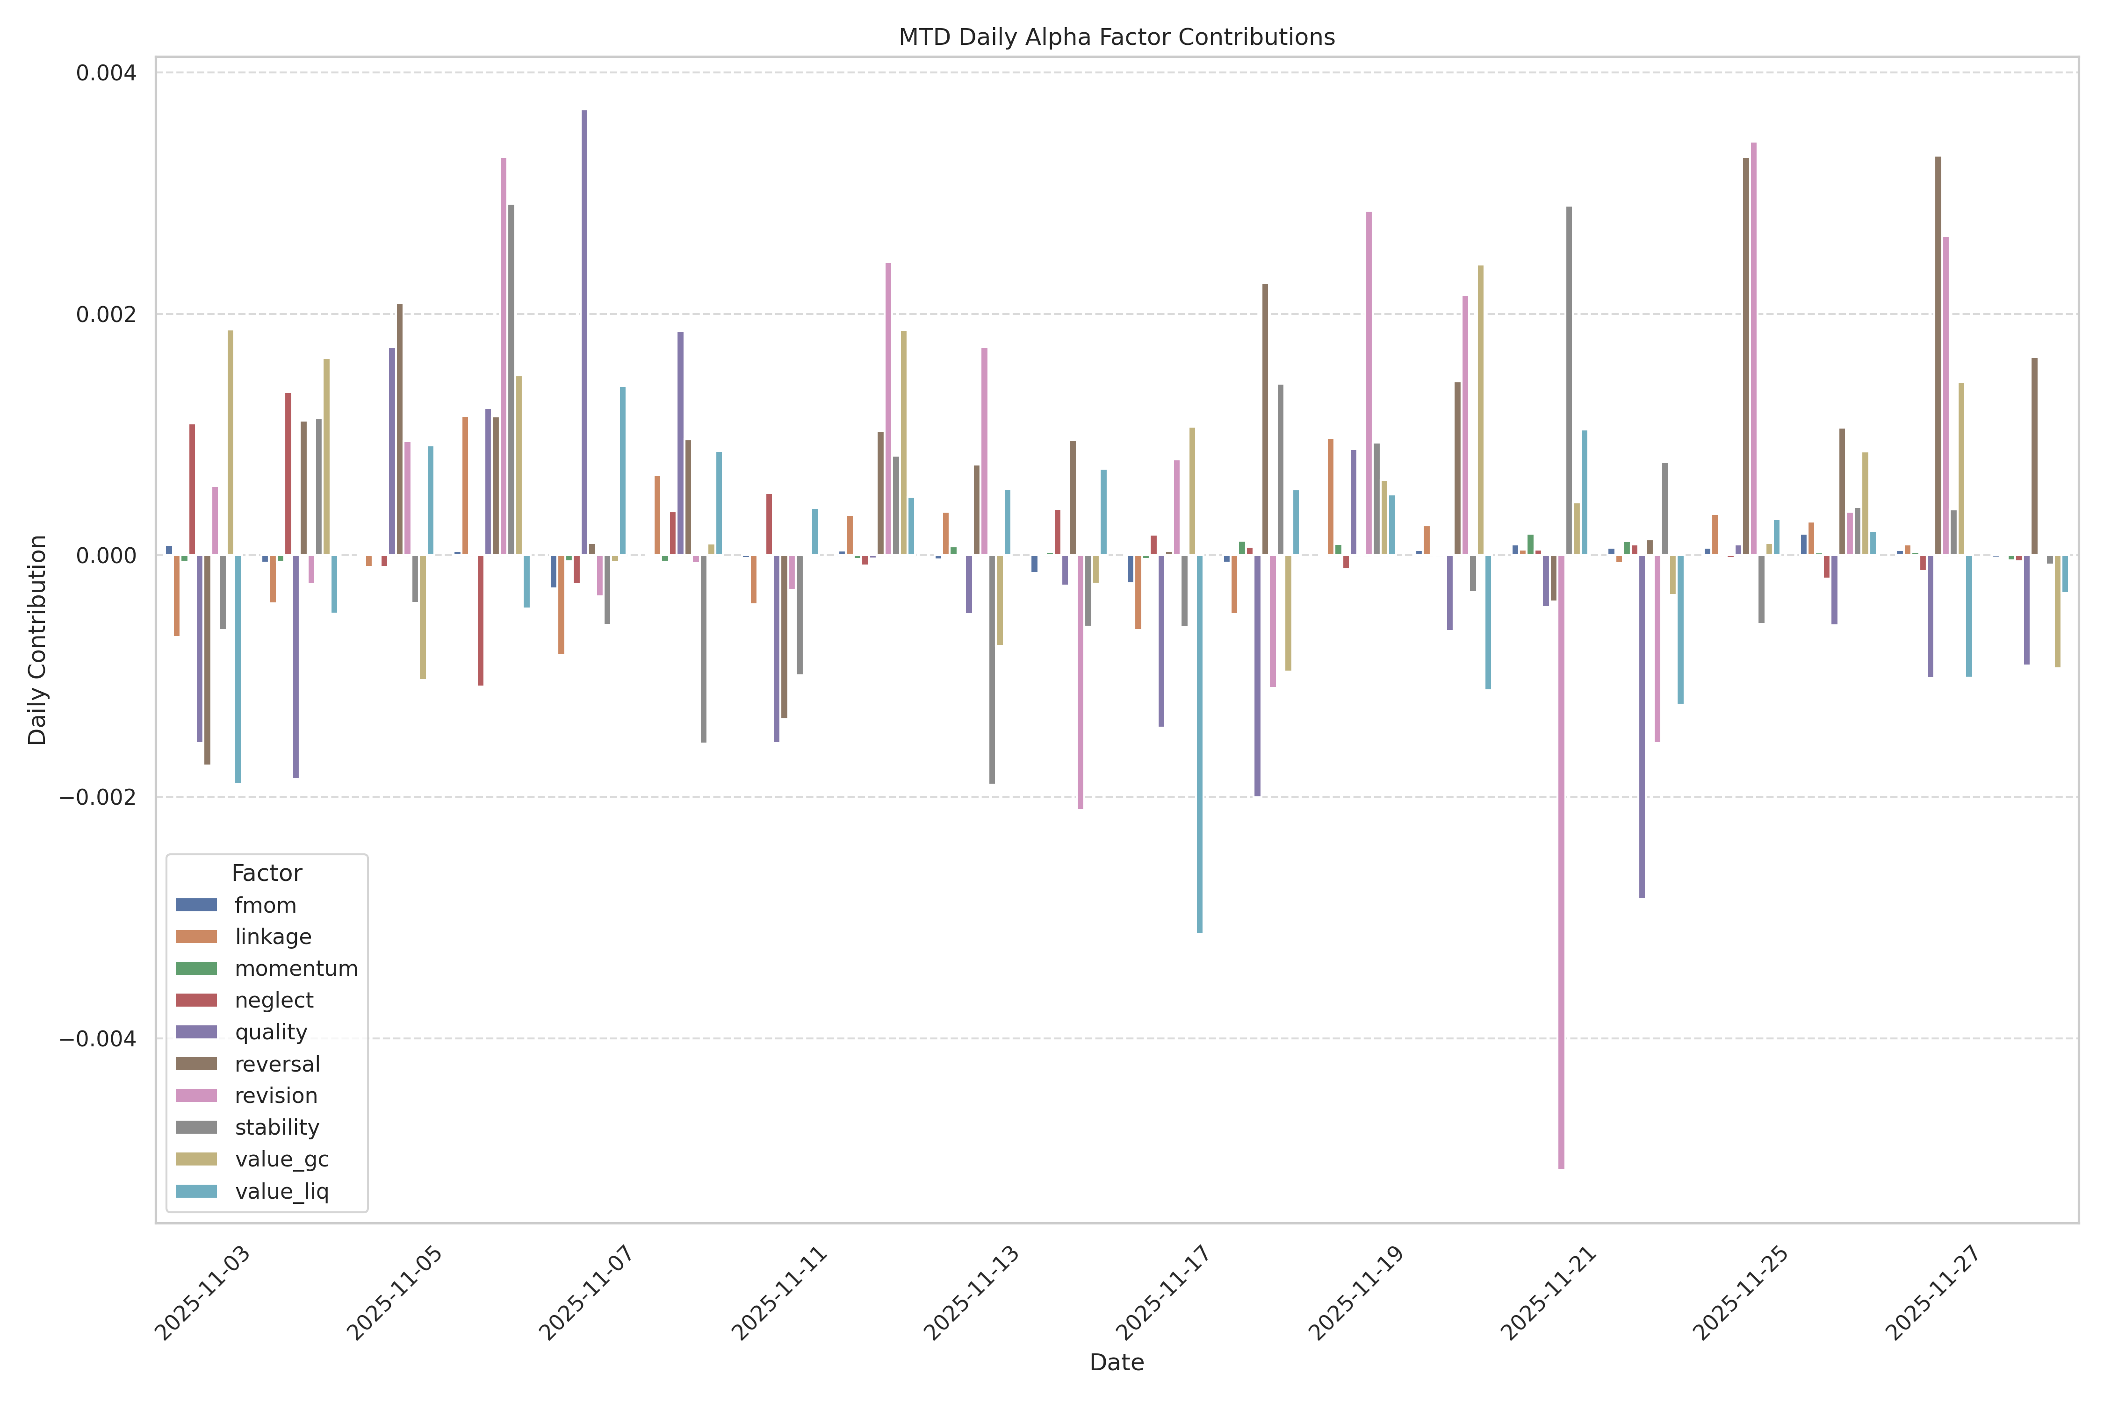The width and height of the screenshot is (2104, 1402).
Task: Click the 0.004 y-axis tick label
Action: click(106, 72)
